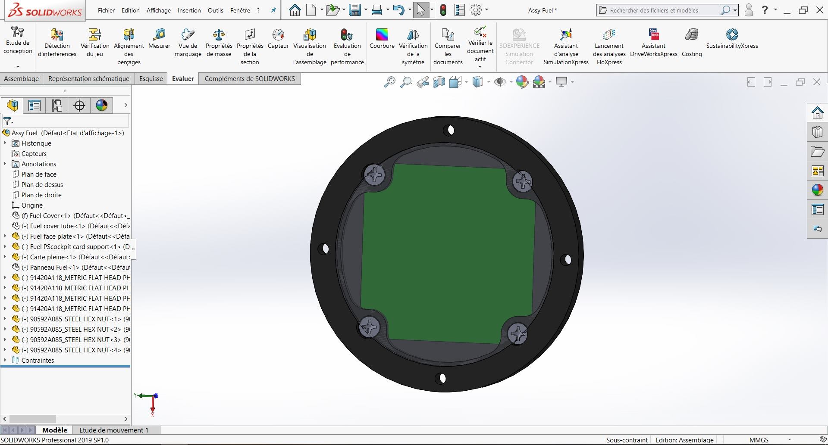Open the DisplayManager color sphere tab
This screenshot has width=828, height=445.
(102, 106)
